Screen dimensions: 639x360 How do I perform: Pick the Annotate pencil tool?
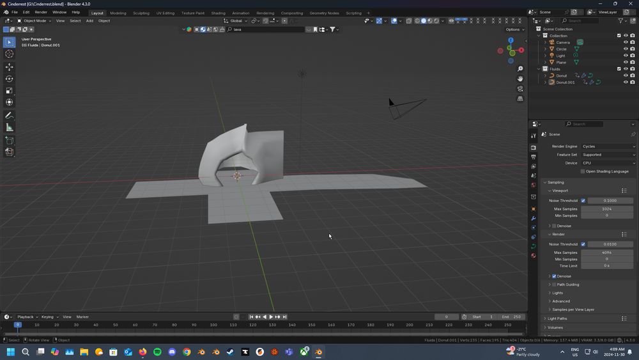(x=9, y=116)
